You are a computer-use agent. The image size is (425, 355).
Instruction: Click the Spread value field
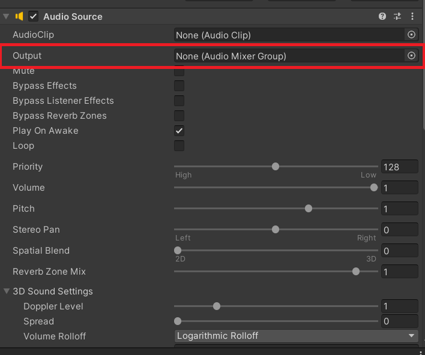[400, 321]
